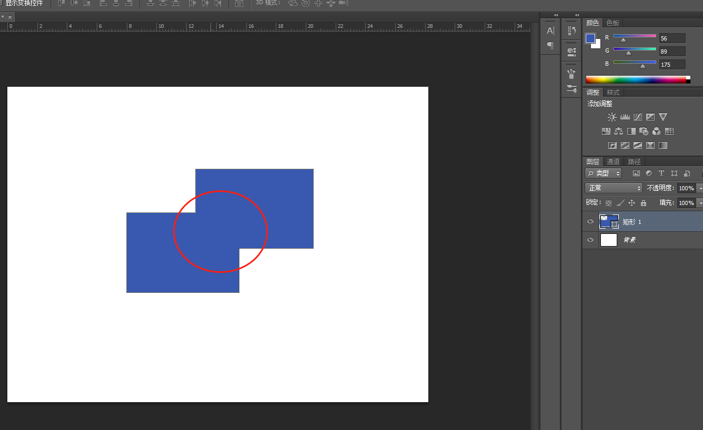Open the 样式 tab

pos(613,93)
